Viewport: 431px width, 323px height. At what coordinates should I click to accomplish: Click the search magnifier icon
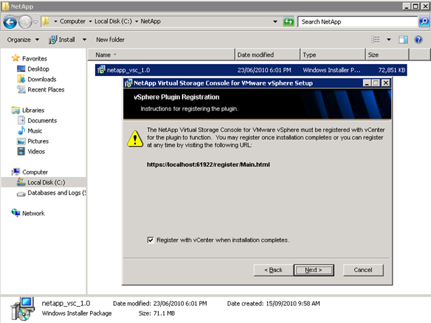pyautogui.click(x=424, y=22)
